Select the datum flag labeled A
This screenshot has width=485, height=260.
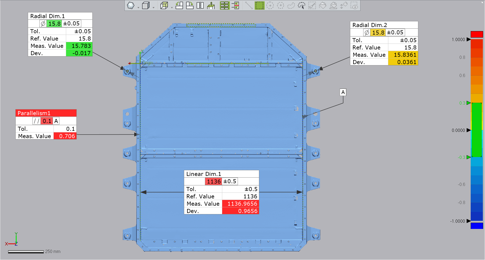(343, 92)
